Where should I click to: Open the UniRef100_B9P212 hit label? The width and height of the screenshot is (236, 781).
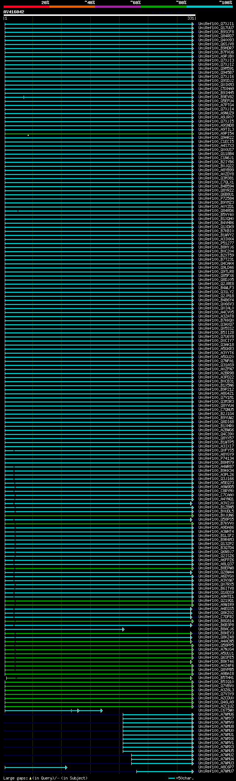[216, 389]
